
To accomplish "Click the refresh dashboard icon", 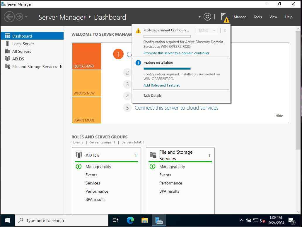I will (x=207, y=17).
